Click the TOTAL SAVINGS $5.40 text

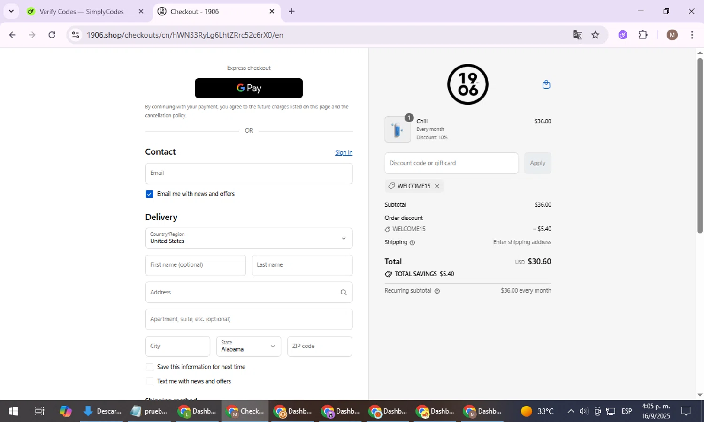tap(424, 274)
